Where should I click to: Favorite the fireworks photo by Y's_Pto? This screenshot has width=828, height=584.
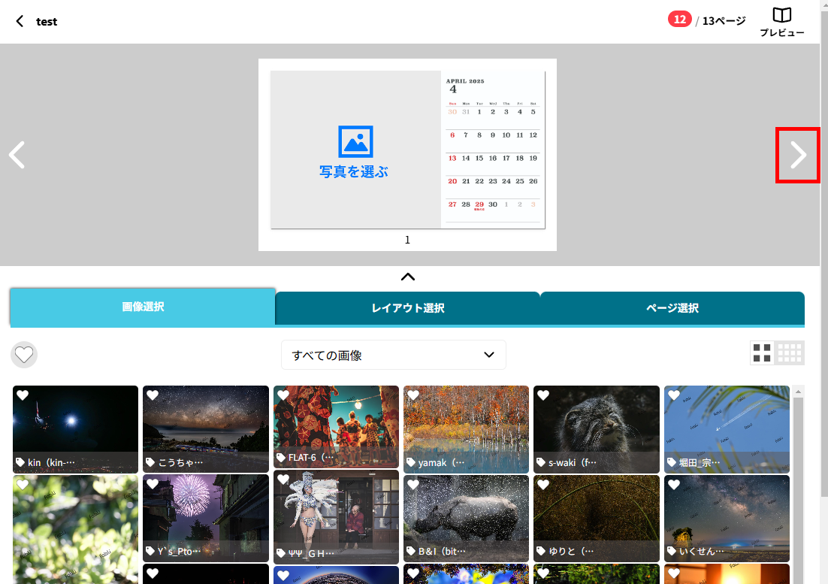tap(153, 485)
